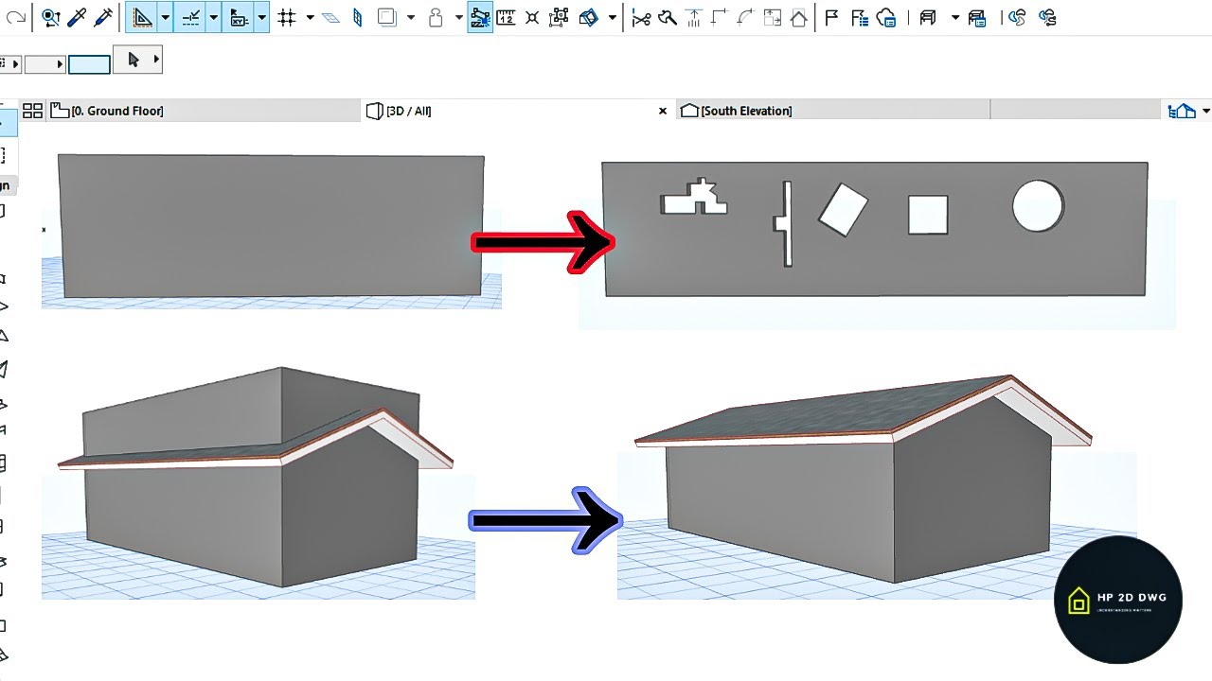Click the Redo arrow icon
1212x681 pixels.
[16, 18]
